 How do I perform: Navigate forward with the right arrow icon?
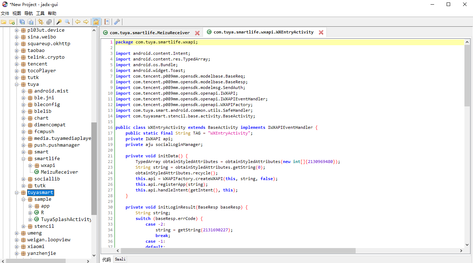[86, 22]
